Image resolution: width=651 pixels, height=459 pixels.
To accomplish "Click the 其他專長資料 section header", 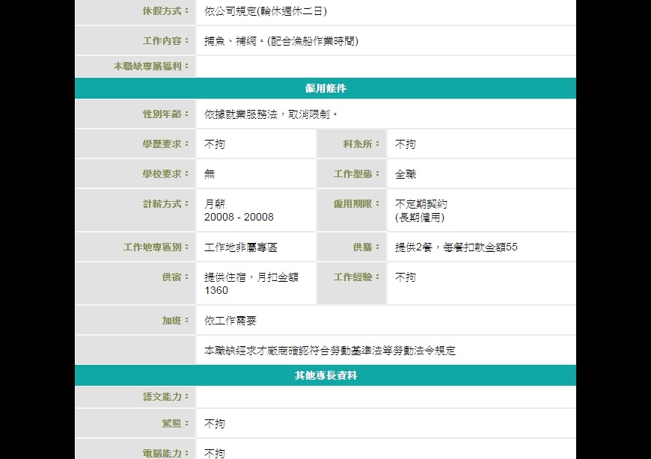I will pyautogui.click(x=325, y=375).
